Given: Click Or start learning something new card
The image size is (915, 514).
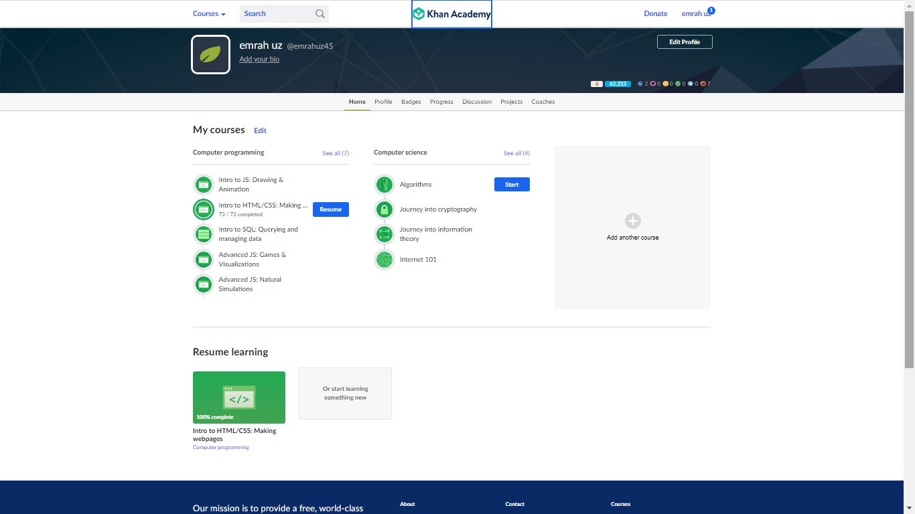Looking at the screenshot, I should point(345,394).
